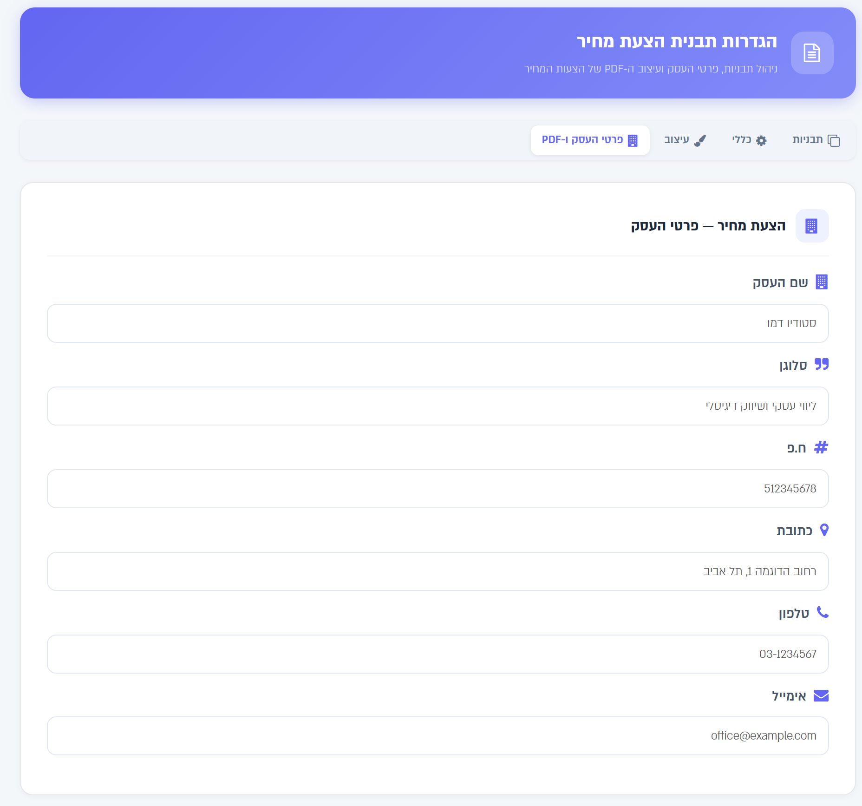Select the פרטי העסק ו-PDF tab
Viewport: 862px width, 806px height.
point(590,140)
